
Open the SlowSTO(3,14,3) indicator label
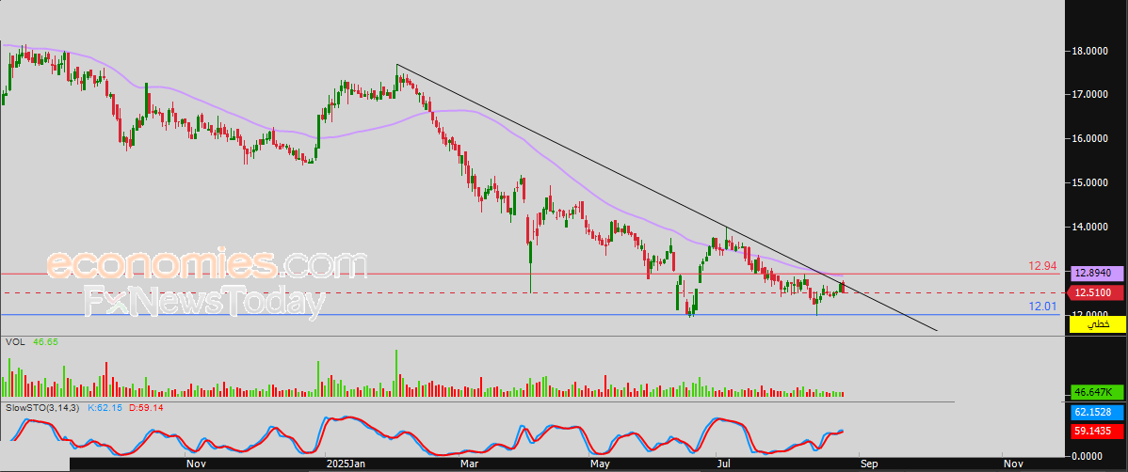(44, 407)
